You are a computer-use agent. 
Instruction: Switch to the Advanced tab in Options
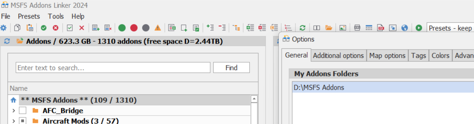click(464, 56)
